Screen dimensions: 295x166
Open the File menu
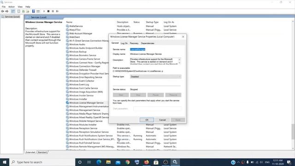(4, 6)
